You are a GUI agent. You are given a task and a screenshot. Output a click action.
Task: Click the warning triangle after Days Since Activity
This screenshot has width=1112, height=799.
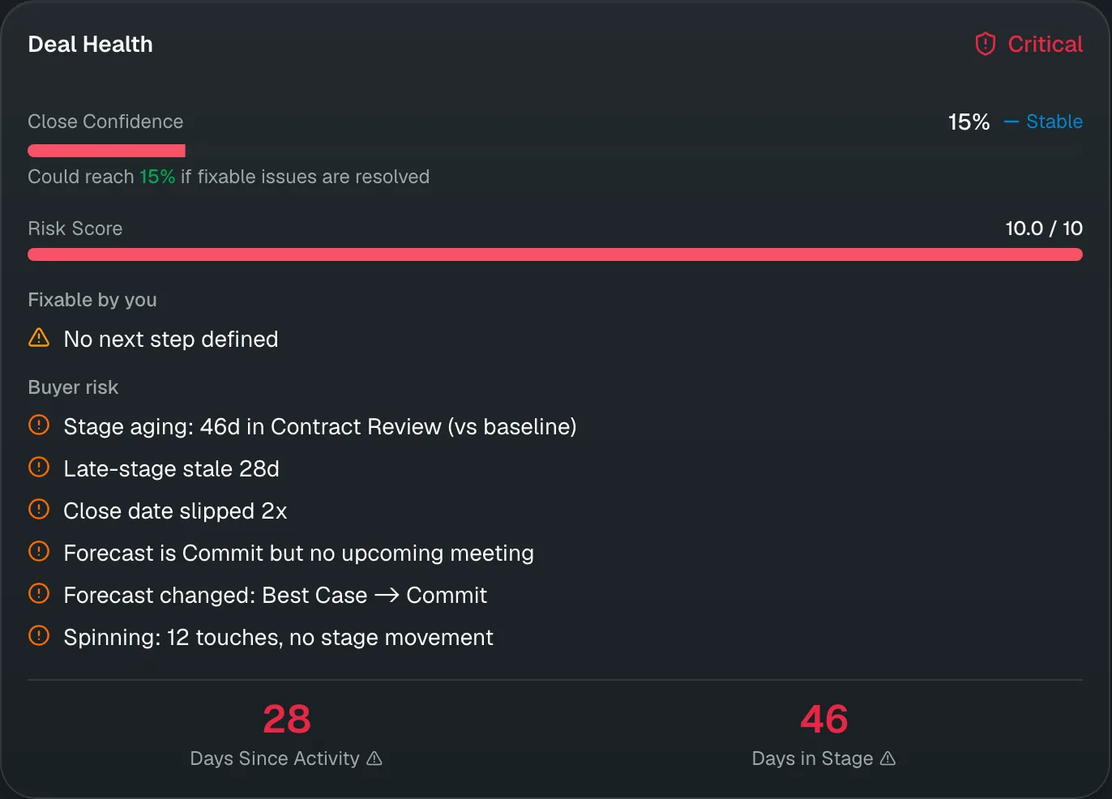(x=374, y=758)
